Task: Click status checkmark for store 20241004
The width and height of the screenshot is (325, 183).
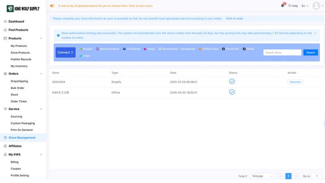Action: point(232,81)
